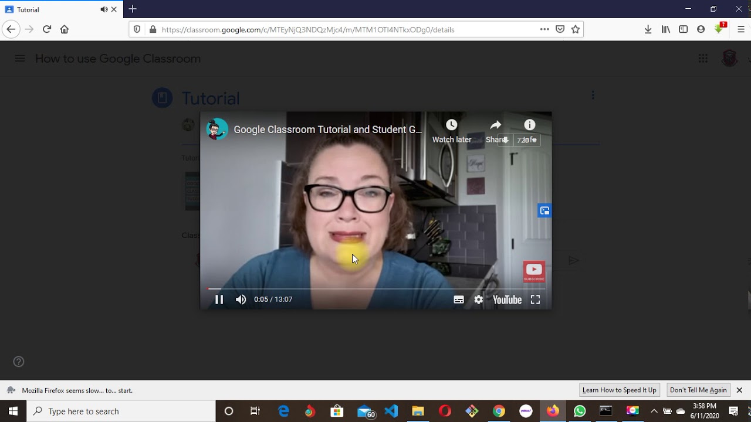The image size is (751, 422).
Task: Open the channel avatar in player
Action: (217, 129)
